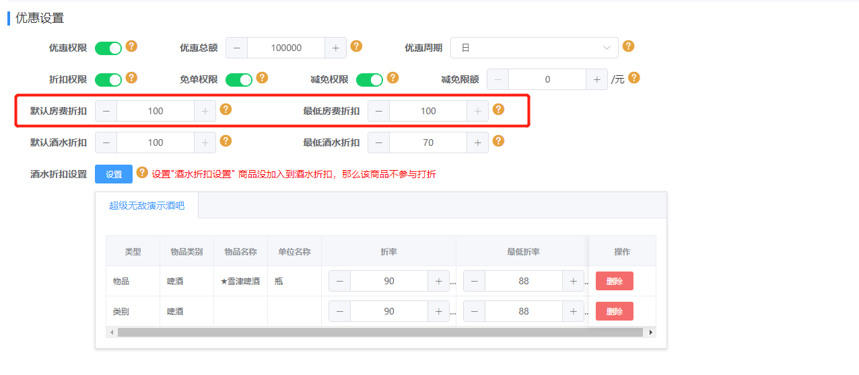Increase 折率 in ★雪津啤酒 row
859x375 pixels.
(x=438, y=281)
